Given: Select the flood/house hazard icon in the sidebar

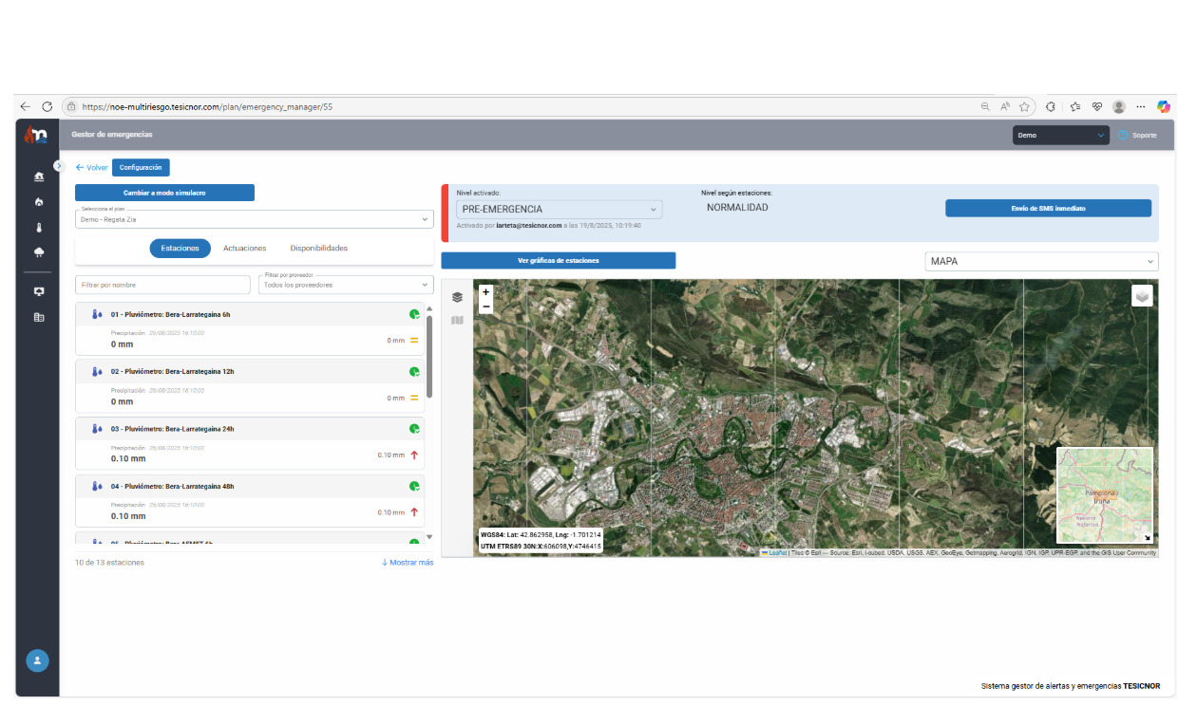Looking at the screenshot, I should click(x=39, y=177).
